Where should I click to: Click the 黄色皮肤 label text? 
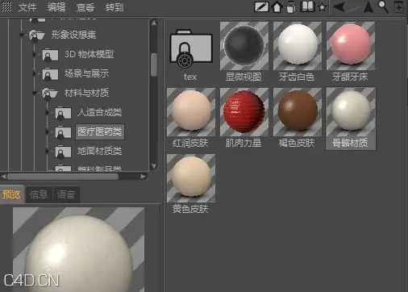click(x=190, y=209)
